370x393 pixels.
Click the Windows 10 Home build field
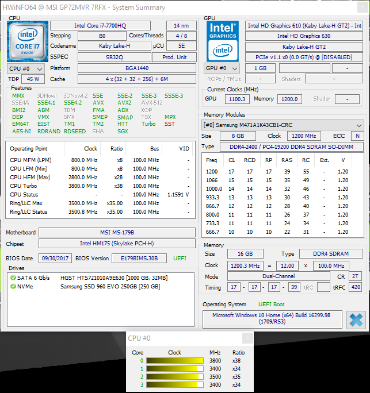(272, 319)
